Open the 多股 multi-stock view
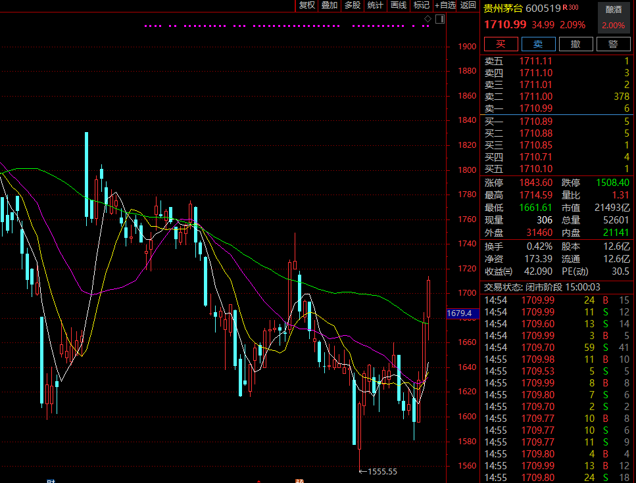The height and width of the screenshot is (483, 636). pos(352,5)
